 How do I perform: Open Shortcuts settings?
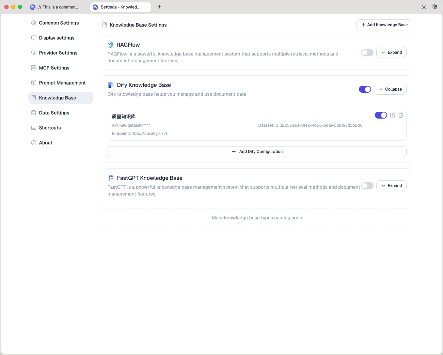[61, 128]
